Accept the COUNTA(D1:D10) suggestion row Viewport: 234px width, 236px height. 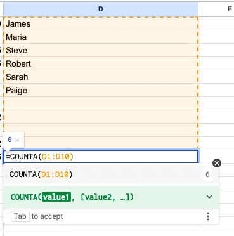click(111, 174)
